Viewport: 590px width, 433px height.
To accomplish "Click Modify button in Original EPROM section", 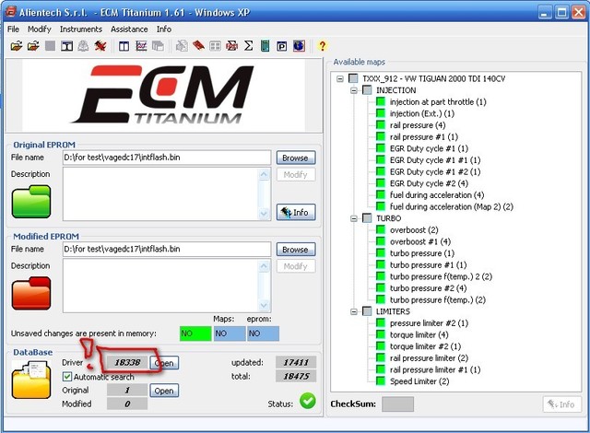I will (x=296, y=174).
